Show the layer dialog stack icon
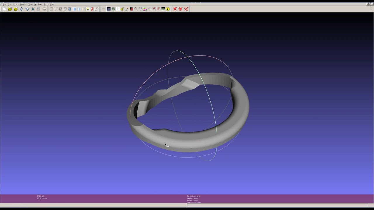The width and height of the screenshot is (374, 210). (x=39, y=9)
